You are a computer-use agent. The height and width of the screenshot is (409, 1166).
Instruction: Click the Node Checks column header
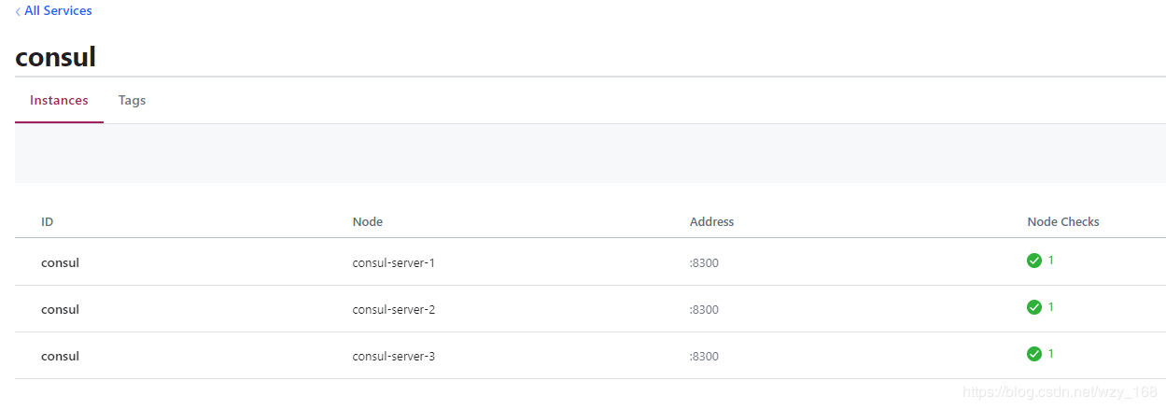click(1062, 221)
